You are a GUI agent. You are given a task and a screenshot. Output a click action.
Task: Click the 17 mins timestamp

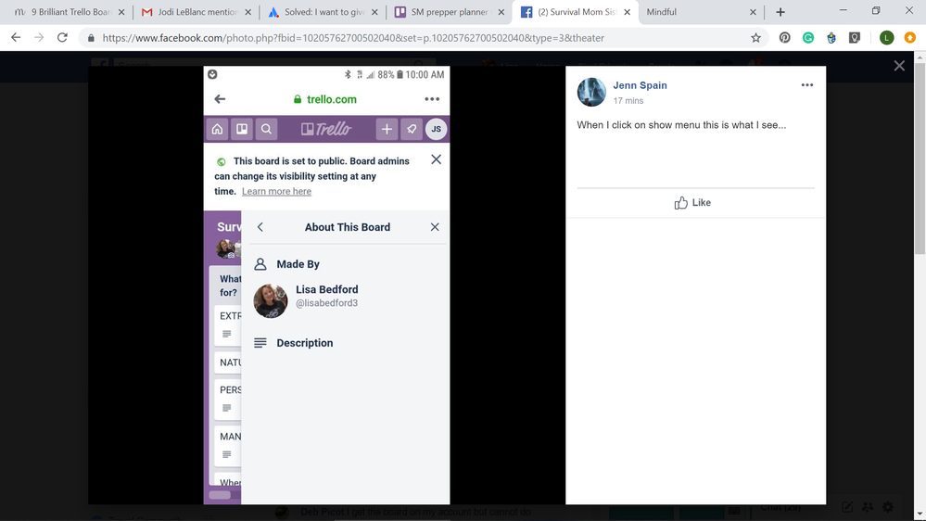click(x=628, y=101)
